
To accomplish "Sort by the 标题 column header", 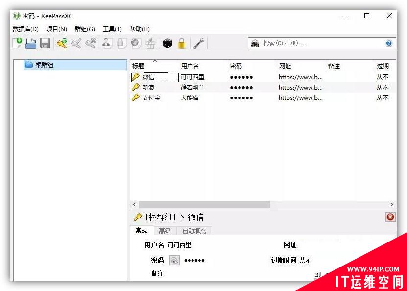I will [x=154, y=66].
